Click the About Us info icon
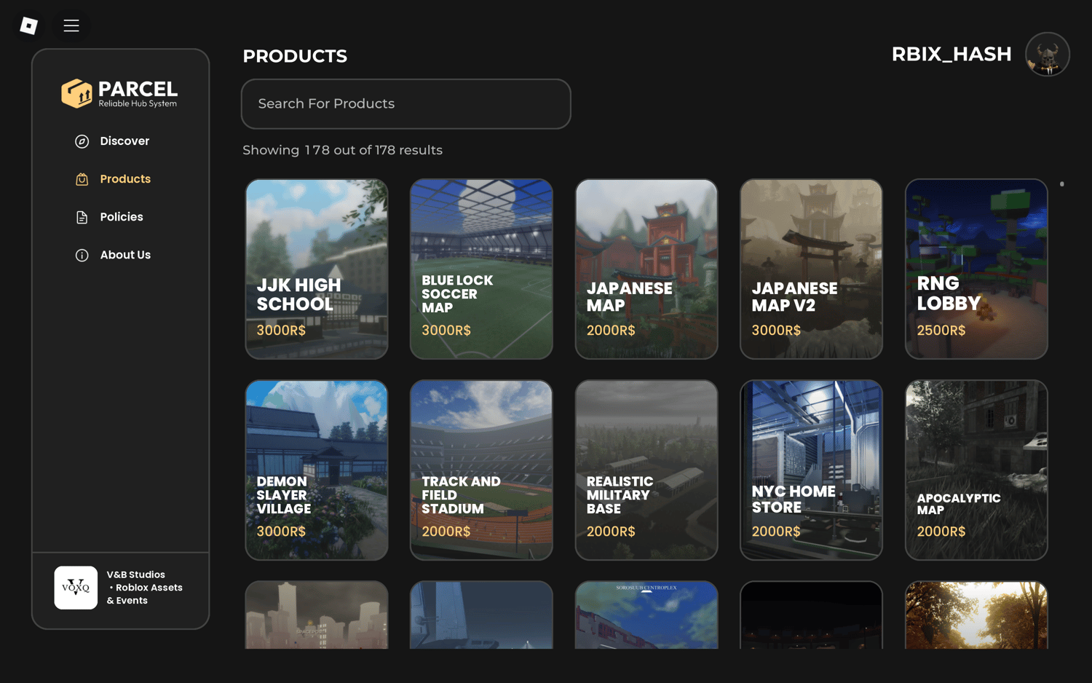 (x=82, y=255)
